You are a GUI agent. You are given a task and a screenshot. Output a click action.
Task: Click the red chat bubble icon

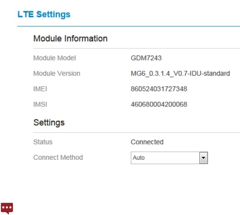(7, 208)
